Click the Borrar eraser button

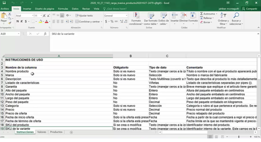pyautogui.click(x=206, y=22)
